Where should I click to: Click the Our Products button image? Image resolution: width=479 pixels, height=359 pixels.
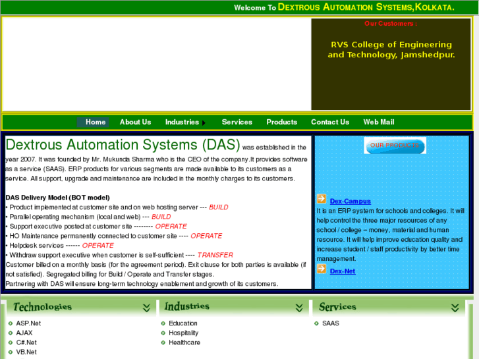pos(395,146)
